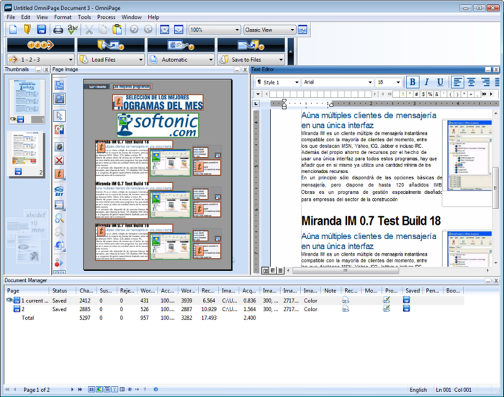Click the left indent marker on ruler
Image resolution: width=504 pixels, height=397 pixels.
tap(284, 106)
